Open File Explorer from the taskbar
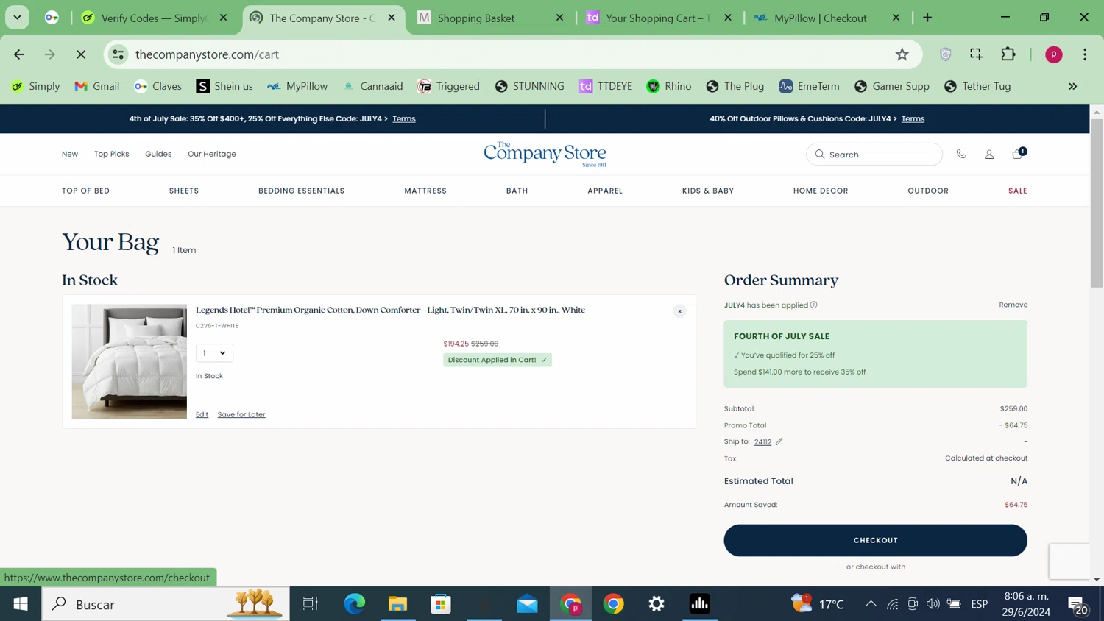Screen dimensions: 1104x621 click(397, 604)
